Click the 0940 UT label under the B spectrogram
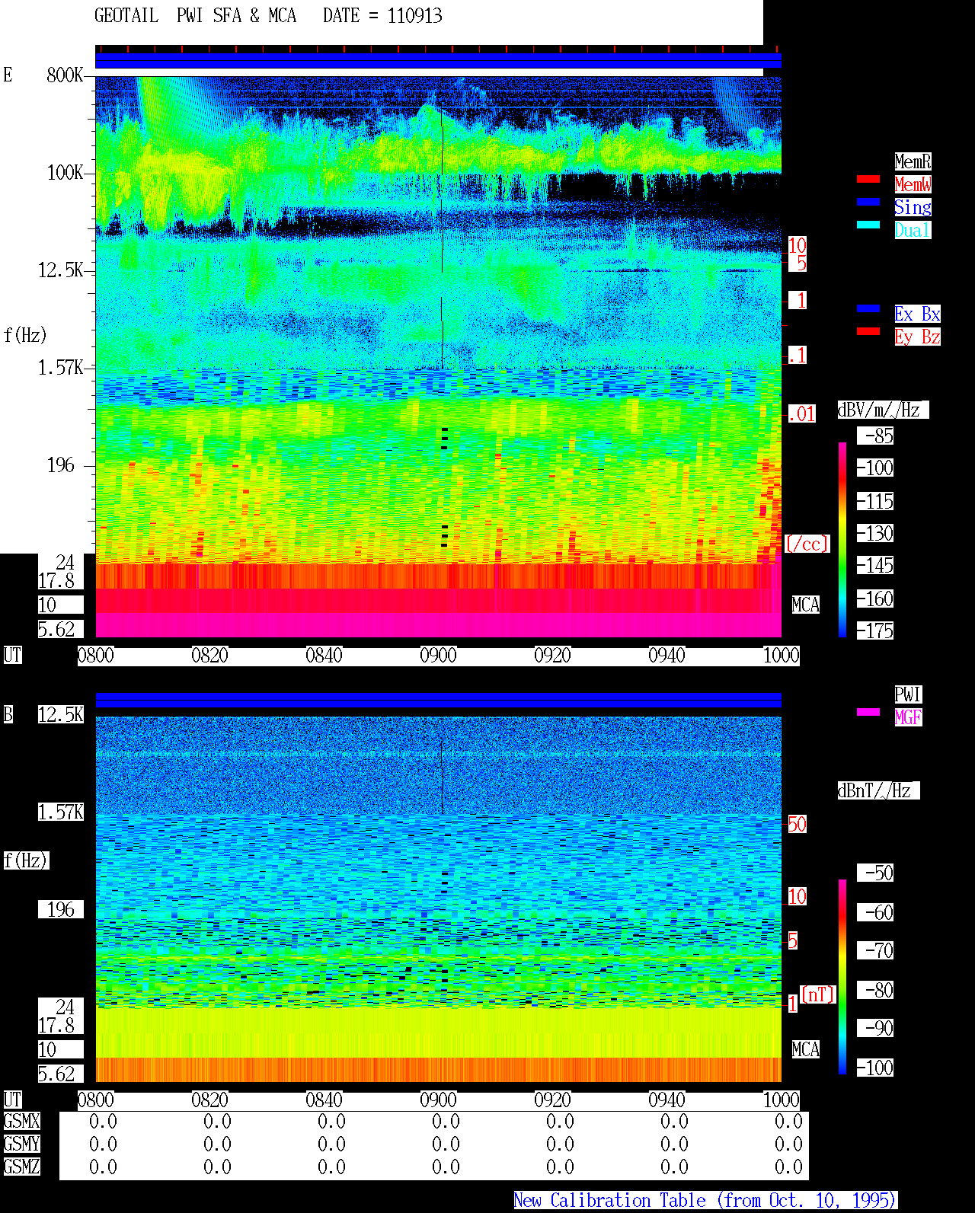 point(667,1100)
